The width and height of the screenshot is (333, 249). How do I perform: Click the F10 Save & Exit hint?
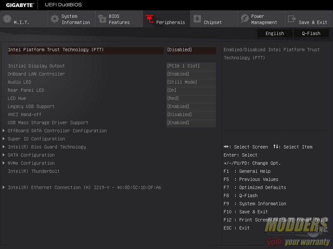(x=246, y=212)
